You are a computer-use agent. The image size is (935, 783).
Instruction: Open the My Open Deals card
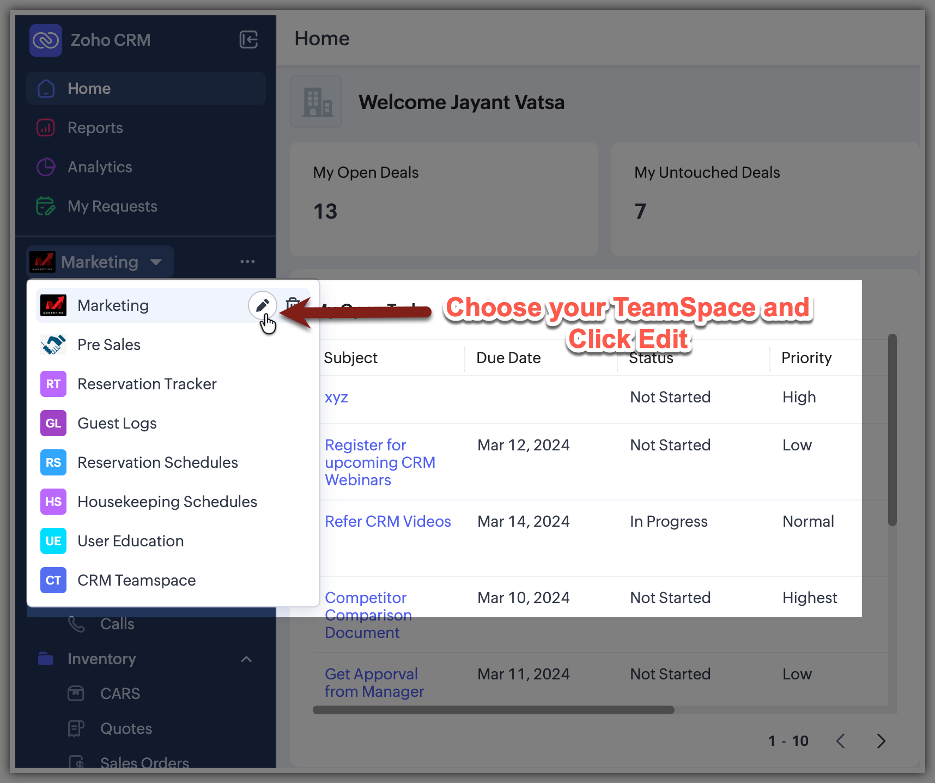(x=444, y=199)
